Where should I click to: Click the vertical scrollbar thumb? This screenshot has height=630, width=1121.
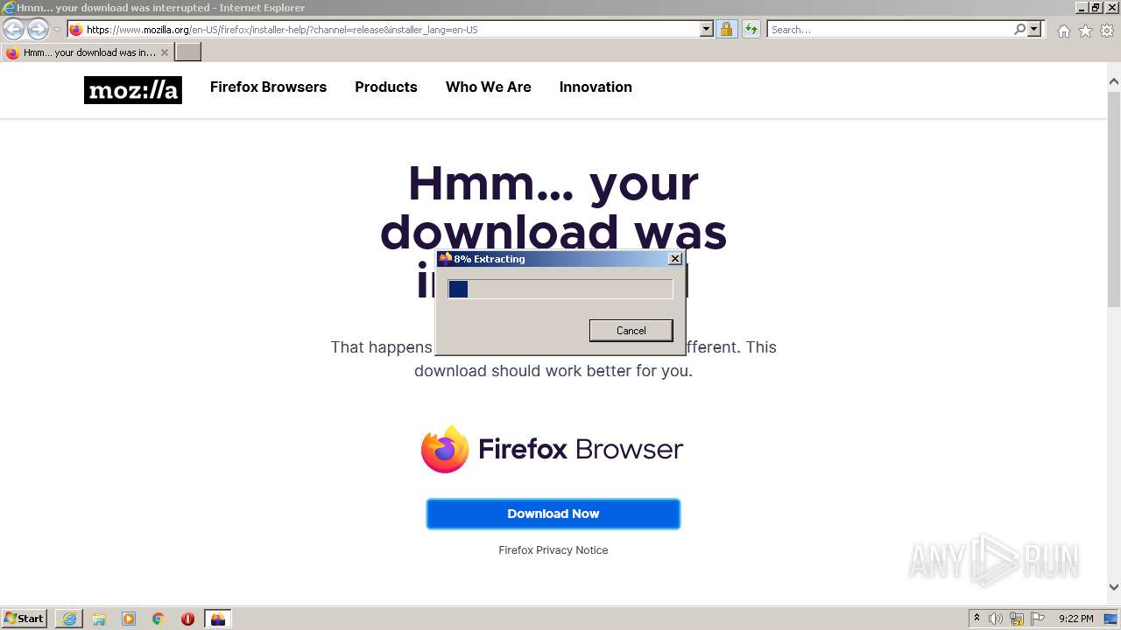coord(1114,199)
